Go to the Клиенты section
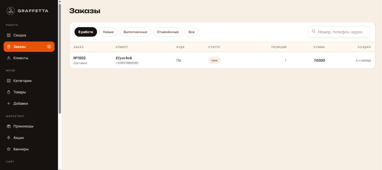382x170 pixels. [x=29, y=58]
